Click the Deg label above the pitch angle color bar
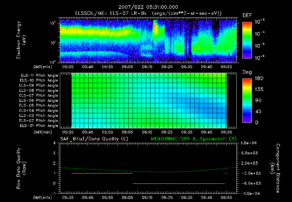The image size is (292, 202). point(247,72)
